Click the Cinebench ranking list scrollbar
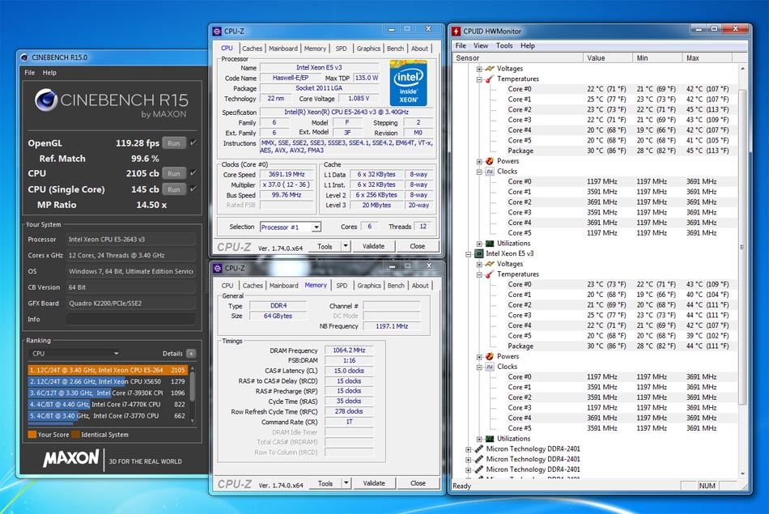 193,394
